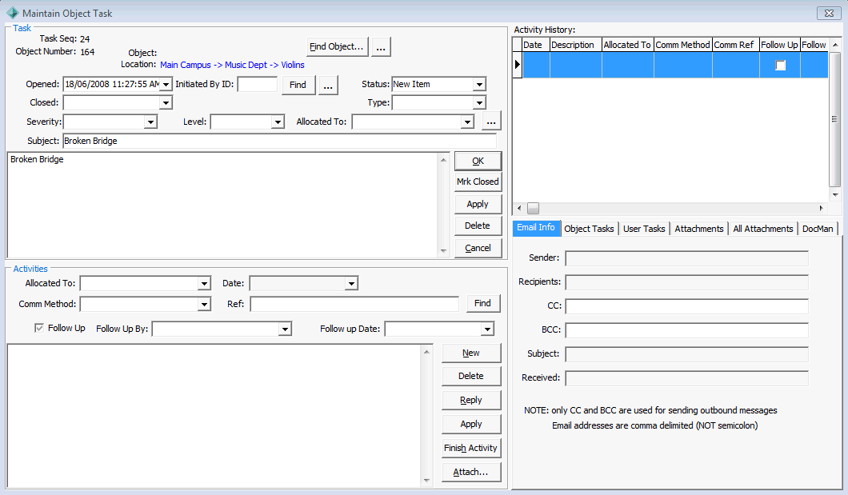Click the Mrk Closed button
Image resolution: width=848 pixels, height=495 pixels.
(478, 182)
